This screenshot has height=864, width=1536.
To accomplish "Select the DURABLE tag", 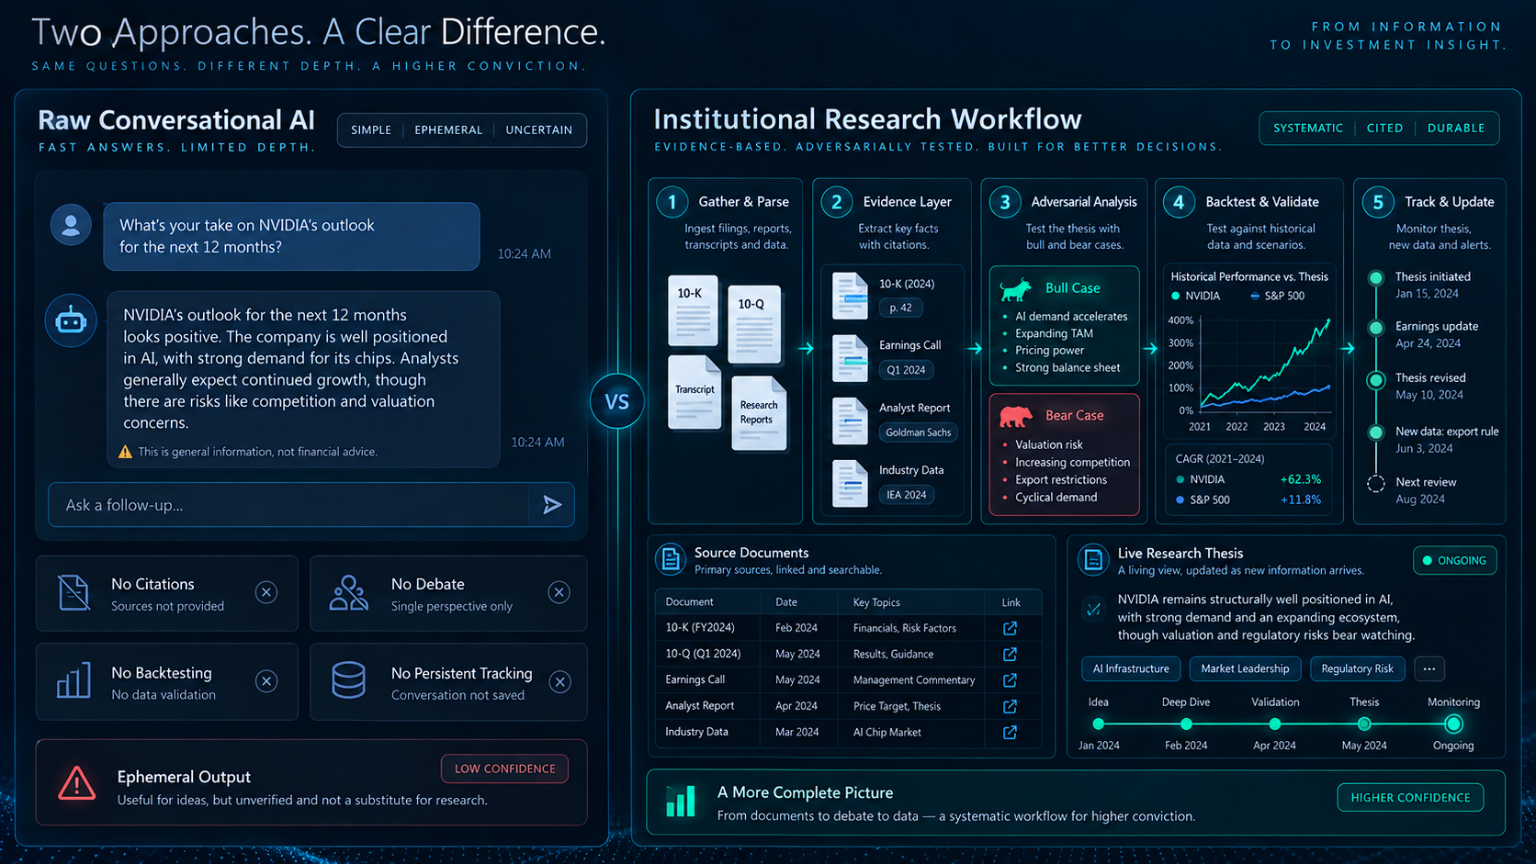I will (x=1456, y=129).
